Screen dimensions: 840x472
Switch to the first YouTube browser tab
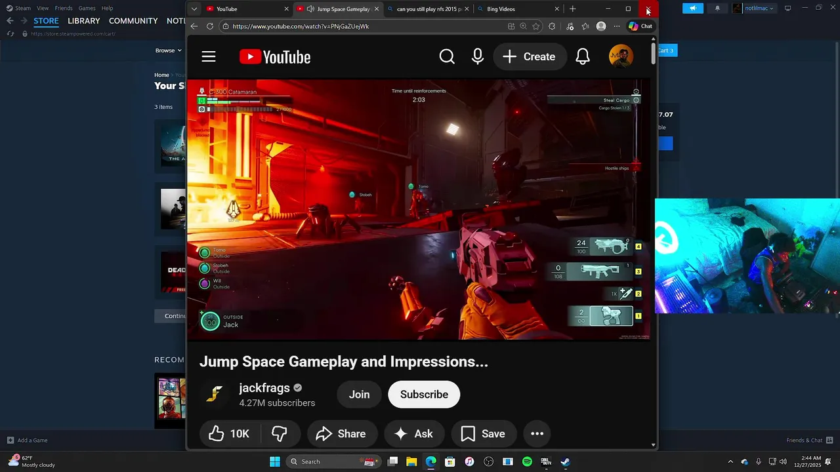click(x=246, y=9)
